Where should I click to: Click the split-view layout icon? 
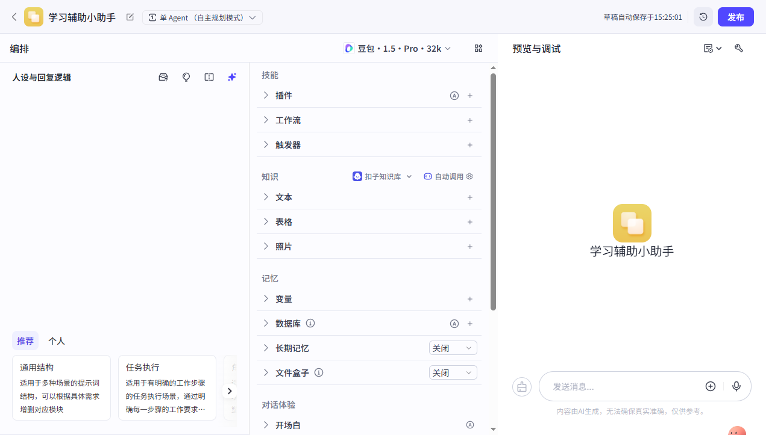pyautogui.click(x=209, y=77)
